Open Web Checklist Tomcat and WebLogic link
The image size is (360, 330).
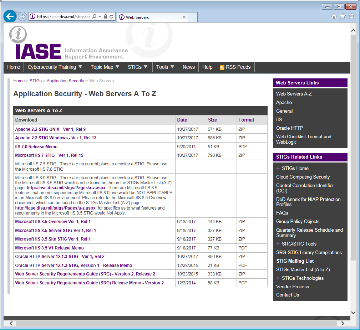point(304,139)
